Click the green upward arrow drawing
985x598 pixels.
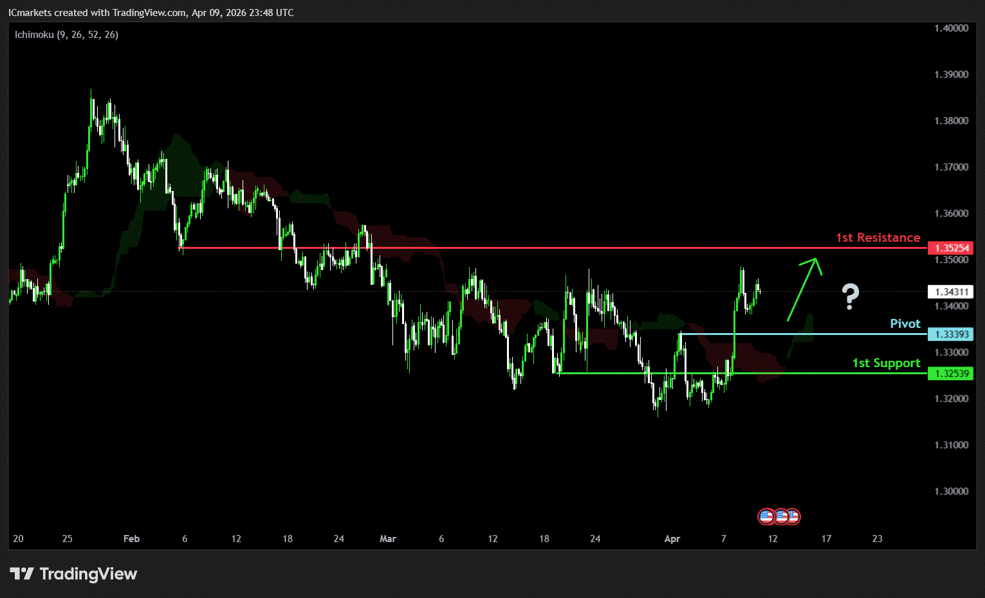click(x=803, y=289)
